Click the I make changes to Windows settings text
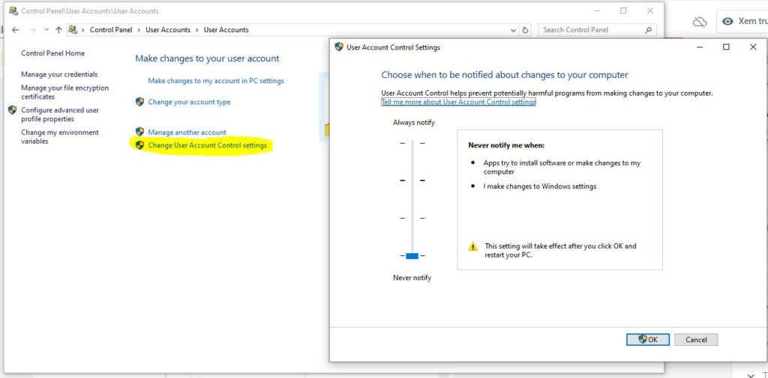The height and width of the screenshot is (378, 768). [540, 186]
